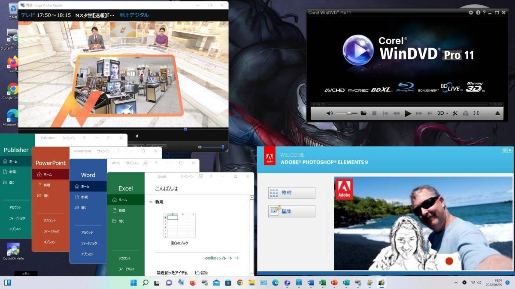This screenshot has height=289, width=515.
Task: Click サインイン in Excel title bar
Action: tap(187, 176)
